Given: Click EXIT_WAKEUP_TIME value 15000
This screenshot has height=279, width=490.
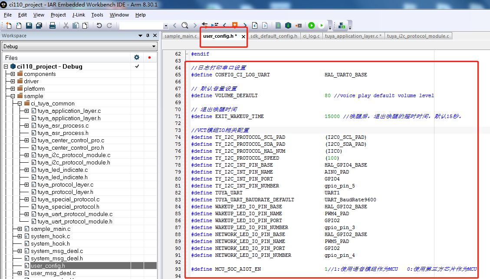Looking at the screenshot, I should pos(332,117).
